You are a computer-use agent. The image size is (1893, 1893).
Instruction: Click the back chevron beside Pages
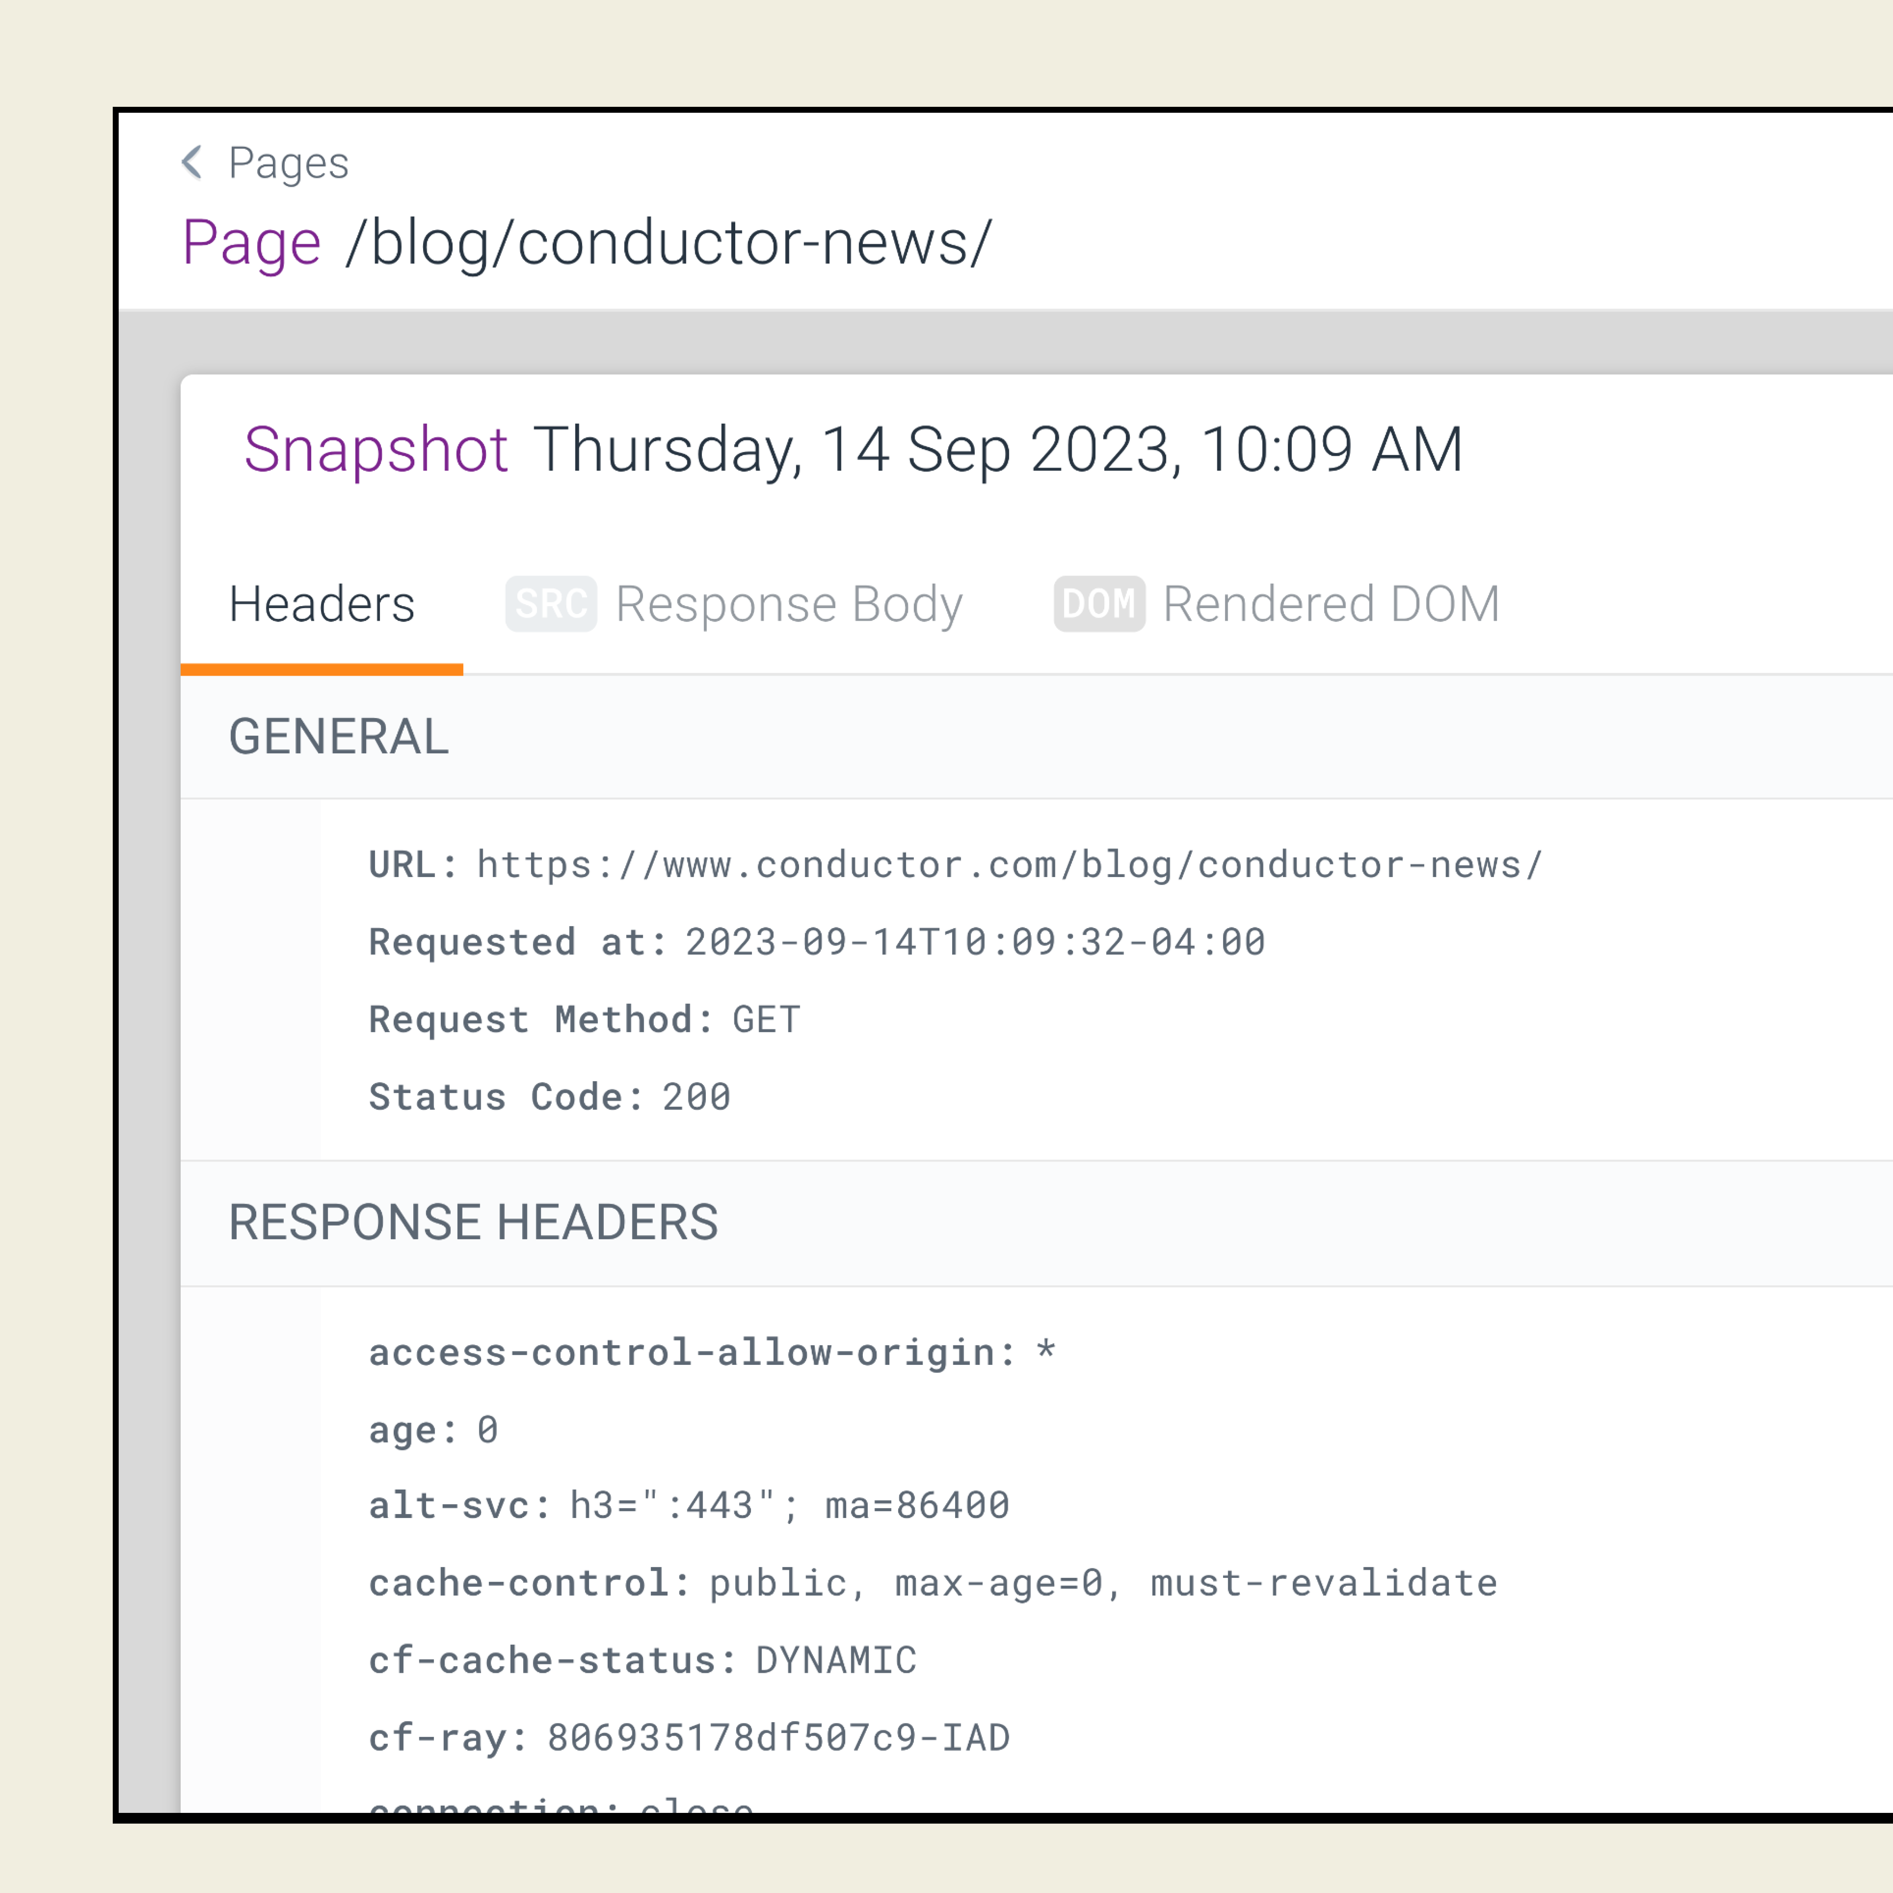(192, 163)
